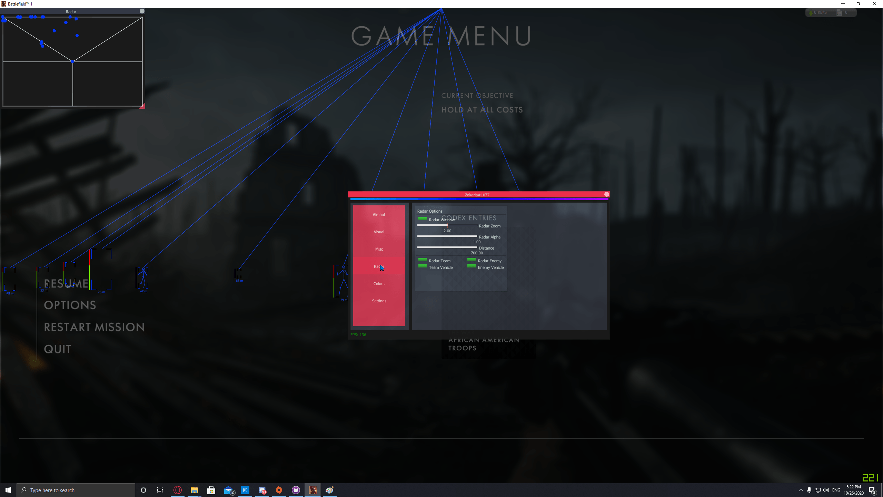
Task: Open the Windows Start menu
Action: (8, 490)
